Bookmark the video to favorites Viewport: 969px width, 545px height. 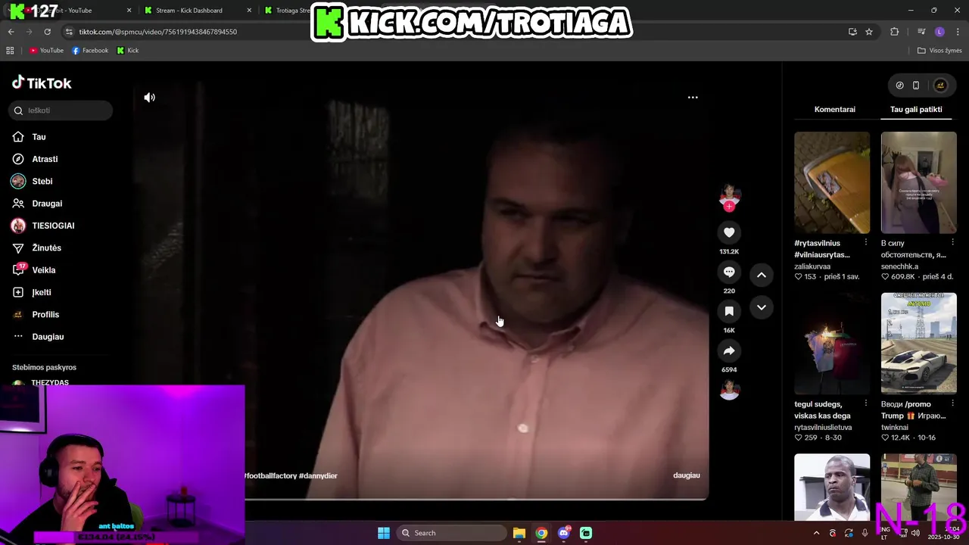coord(729,311)
